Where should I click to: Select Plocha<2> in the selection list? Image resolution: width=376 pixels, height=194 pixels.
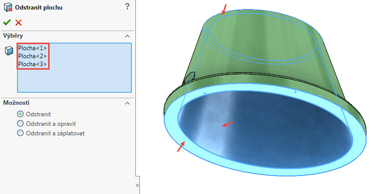click(33, 56)
